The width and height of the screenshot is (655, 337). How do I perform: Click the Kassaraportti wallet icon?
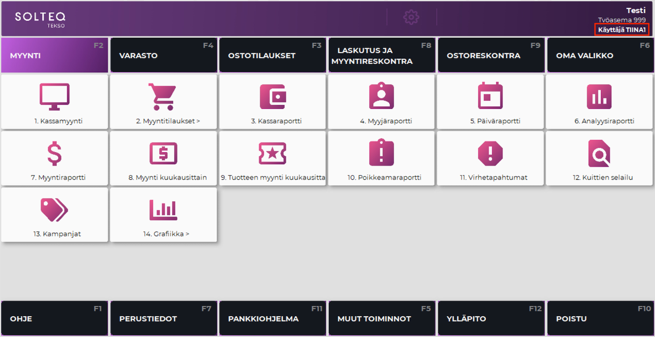273,97
